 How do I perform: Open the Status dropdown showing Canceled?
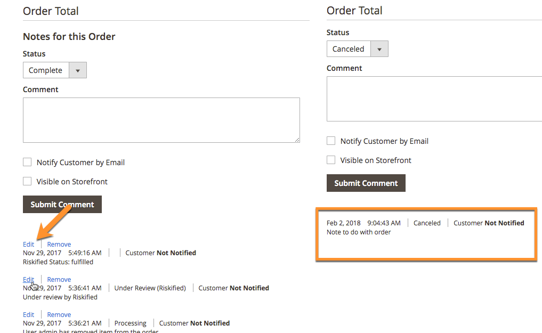tap(357, 49)
